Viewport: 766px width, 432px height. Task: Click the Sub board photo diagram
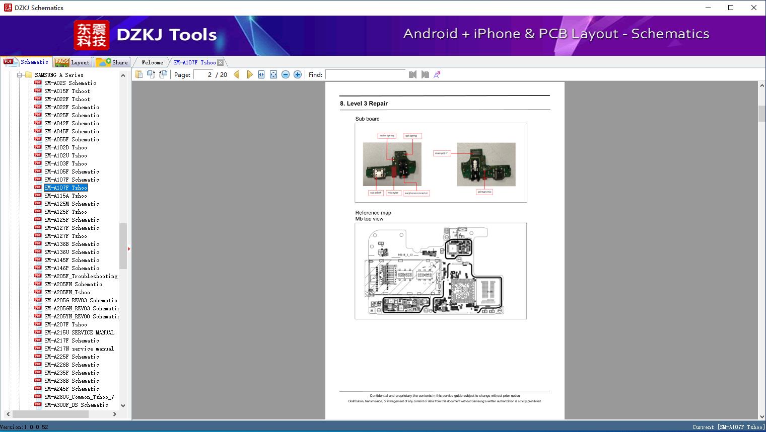[x=441, y=162]
